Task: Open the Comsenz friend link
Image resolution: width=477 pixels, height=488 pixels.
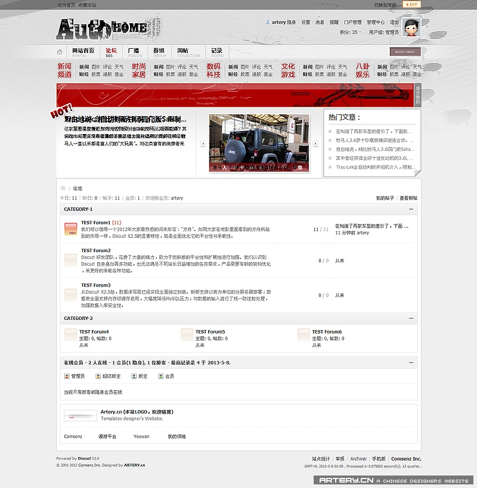Action: [73, 436]
